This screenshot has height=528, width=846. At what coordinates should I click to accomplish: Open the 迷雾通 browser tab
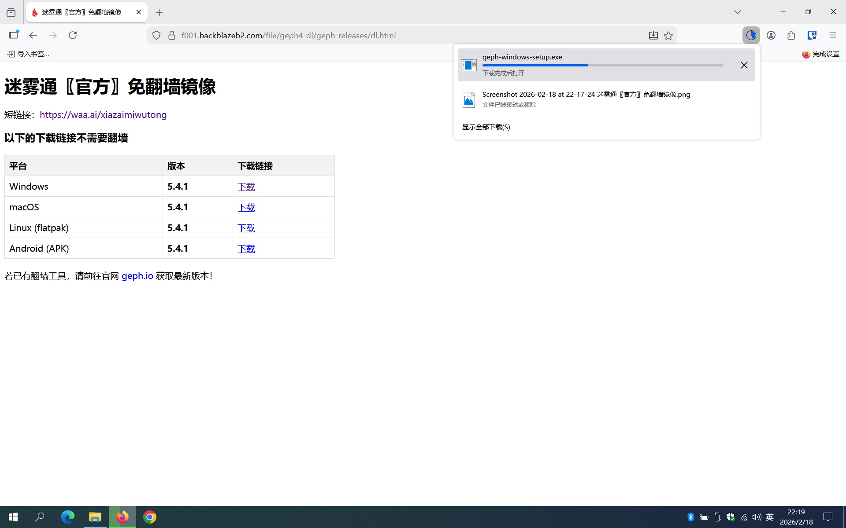[82, 12]
